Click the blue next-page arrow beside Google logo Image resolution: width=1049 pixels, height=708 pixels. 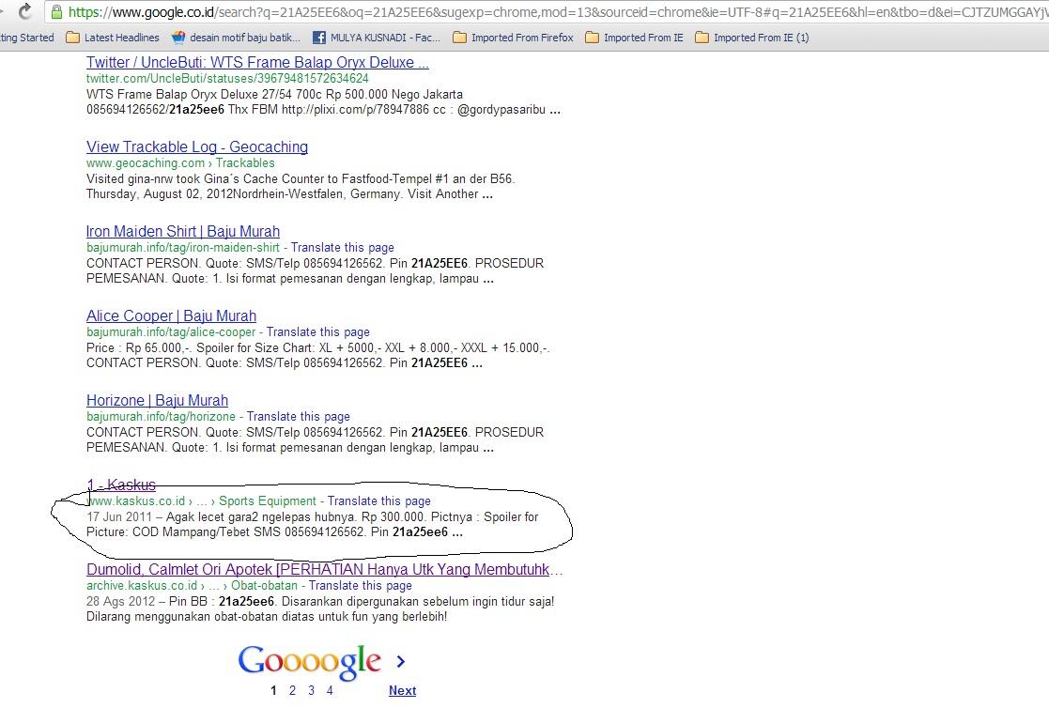coord(401,661)
